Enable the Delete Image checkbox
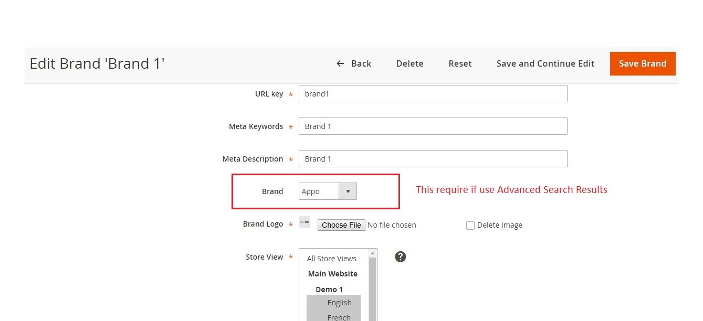This screenshot has height=321, width=703. pos(470,226)
